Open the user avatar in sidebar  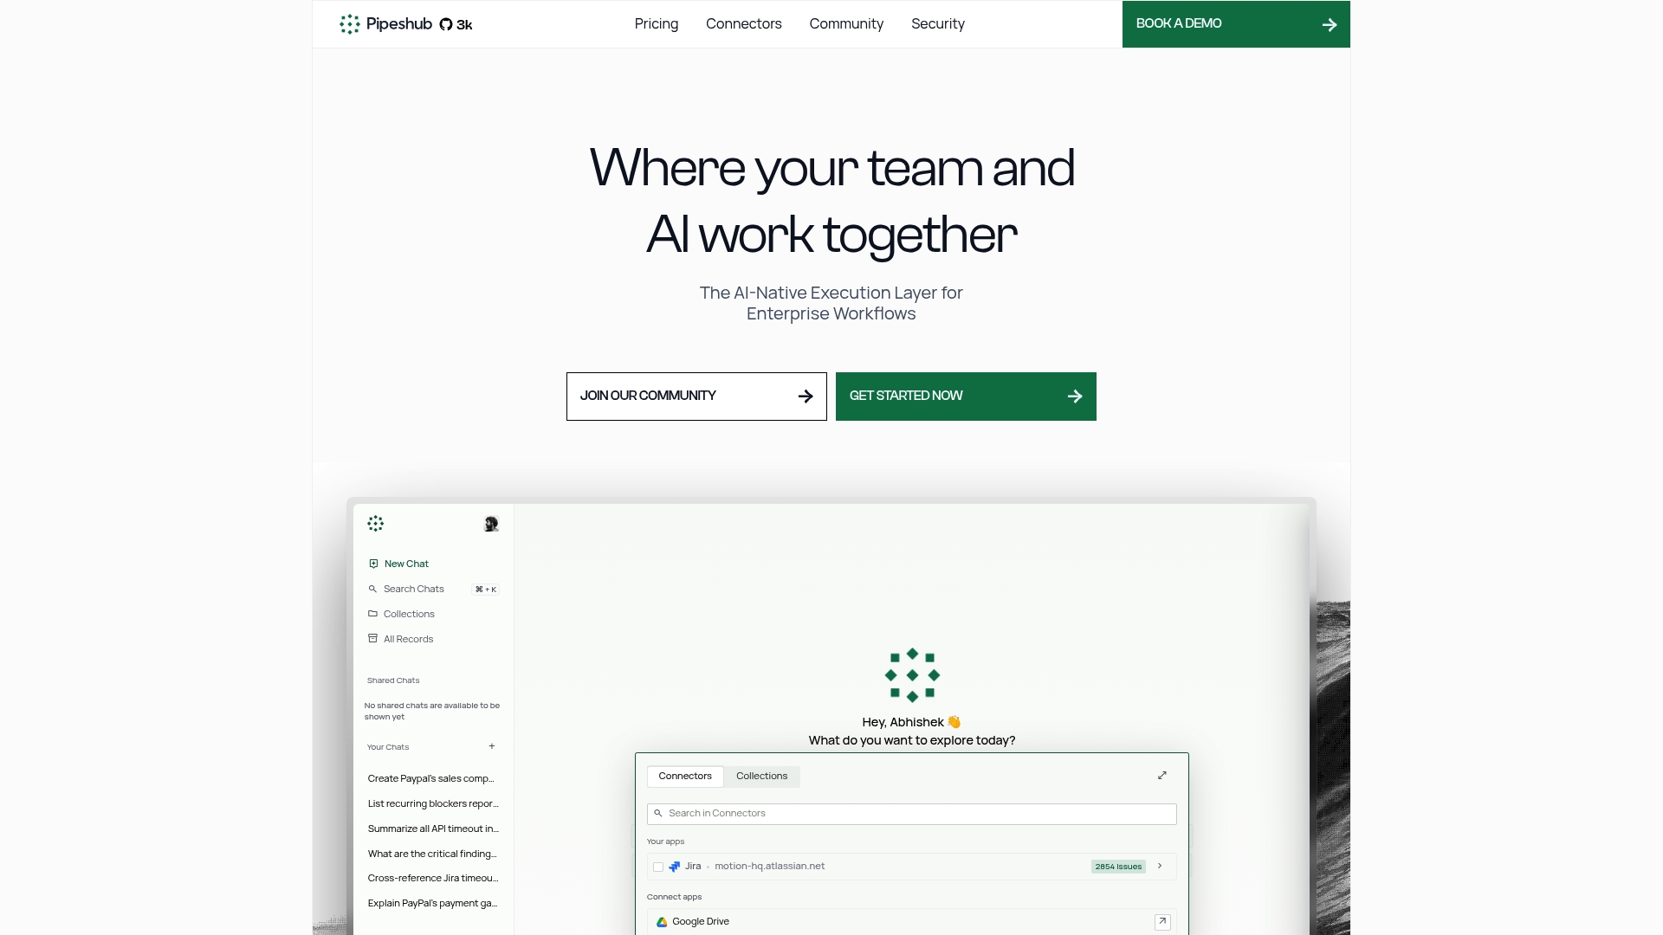[491, 524]
